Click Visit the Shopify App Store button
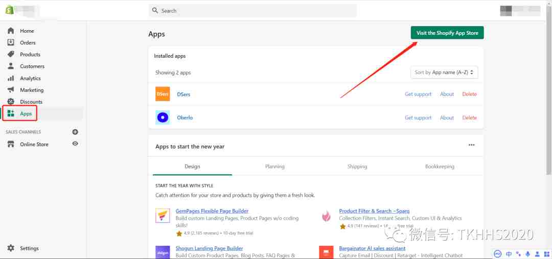 447,33
